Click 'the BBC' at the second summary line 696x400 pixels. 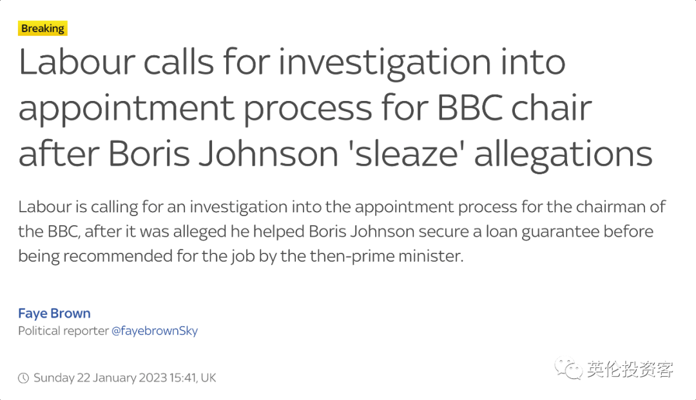49,232
